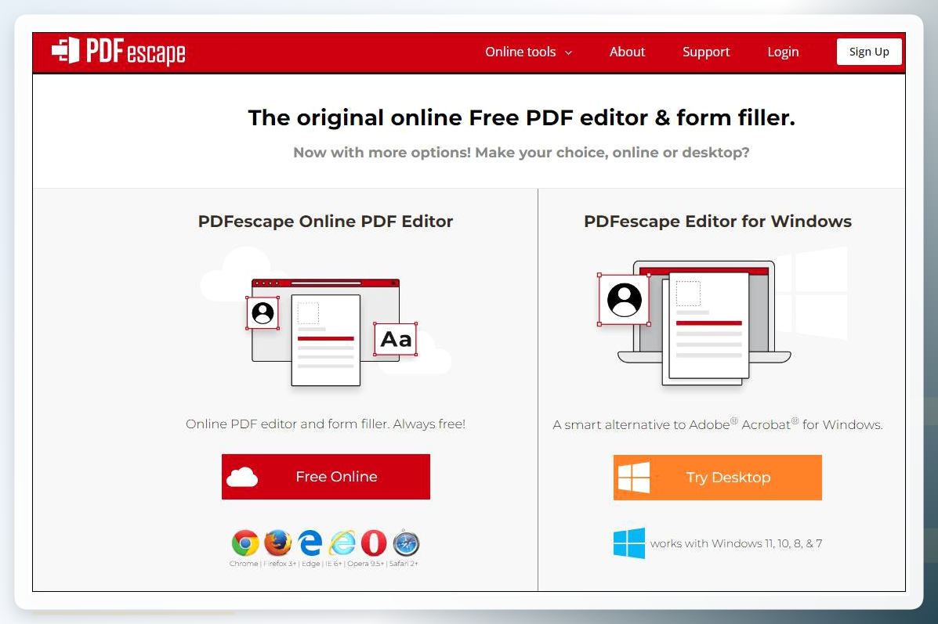Click the Login link
This screenshot has width=938, height=624.
point(783,52)
